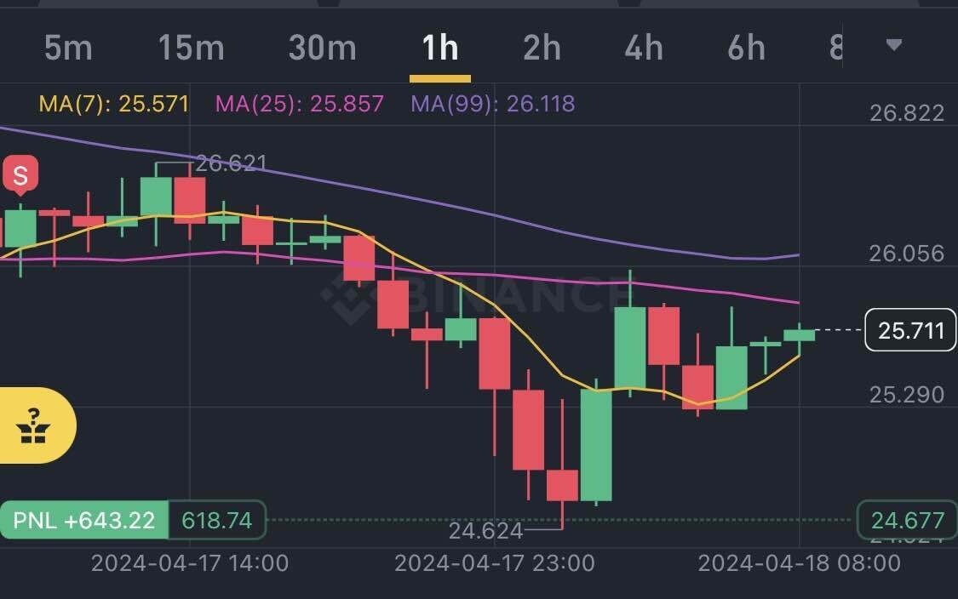Tap the partially visible 8h timeframe
The width and height of the screenshot is (958, 599).
[835, 48]
